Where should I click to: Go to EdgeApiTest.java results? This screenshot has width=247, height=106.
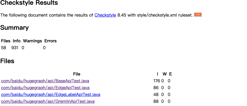coord(45,88)
